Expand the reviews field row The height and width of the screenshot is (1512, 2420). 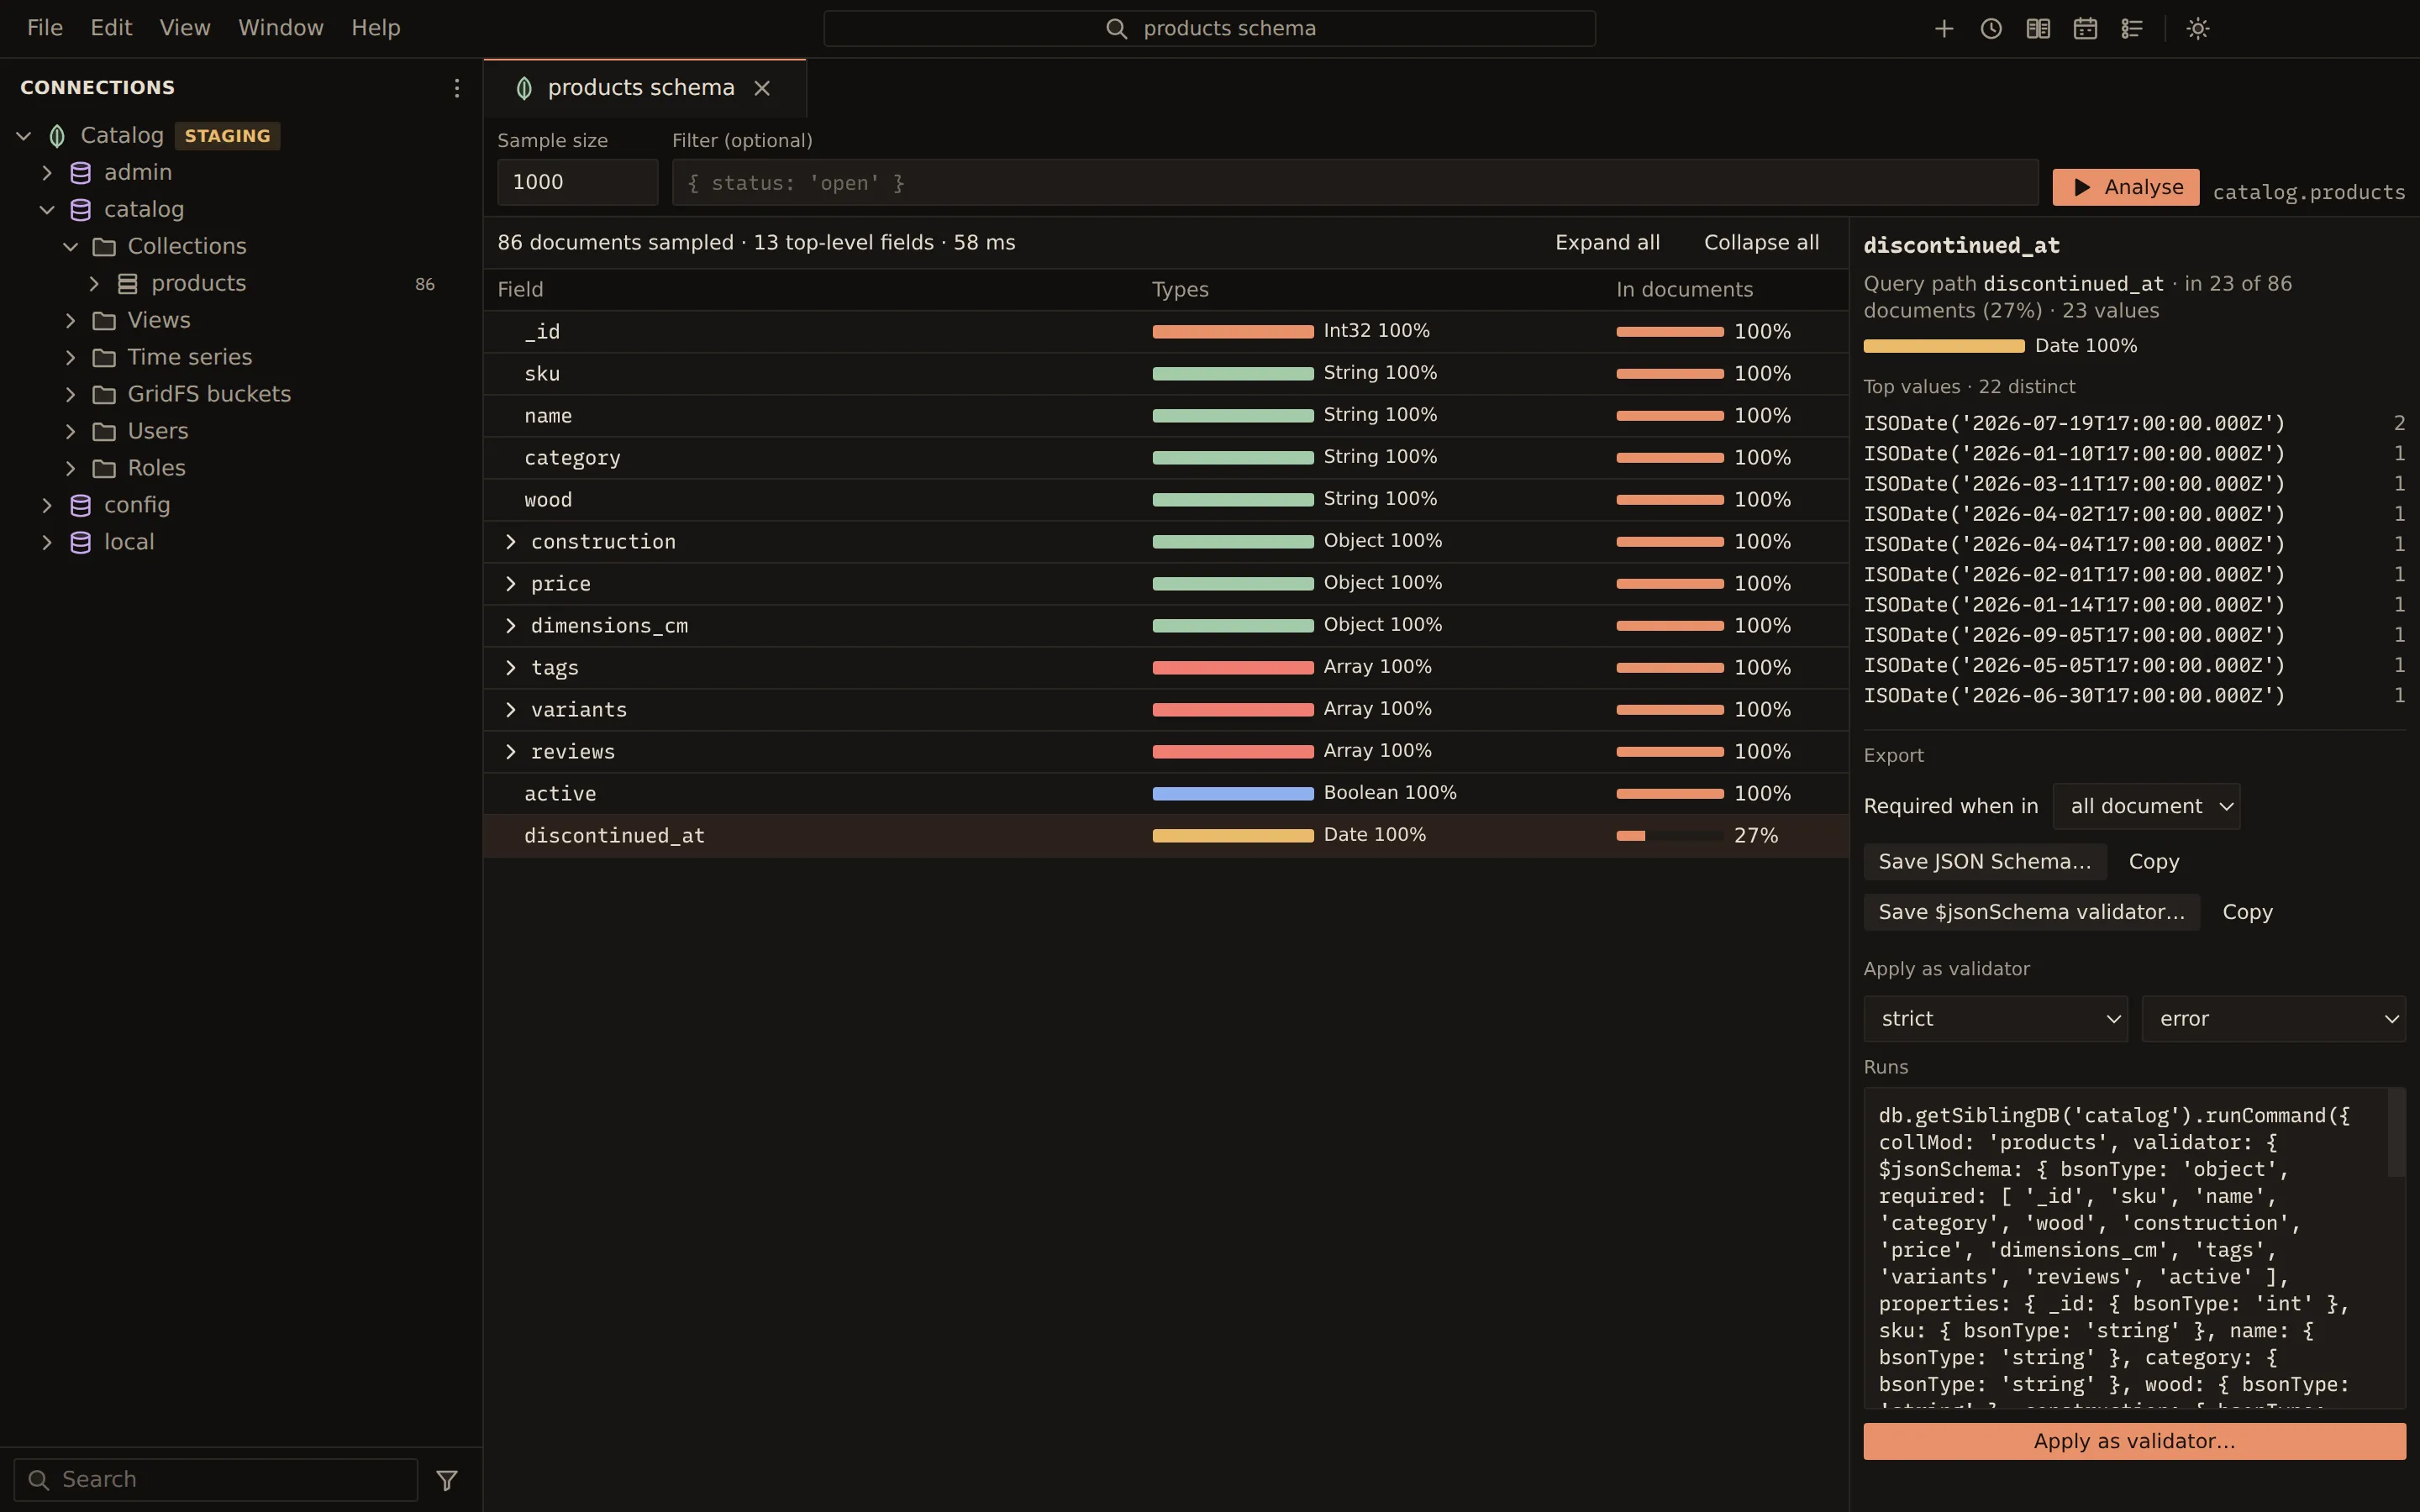[511, 752]
